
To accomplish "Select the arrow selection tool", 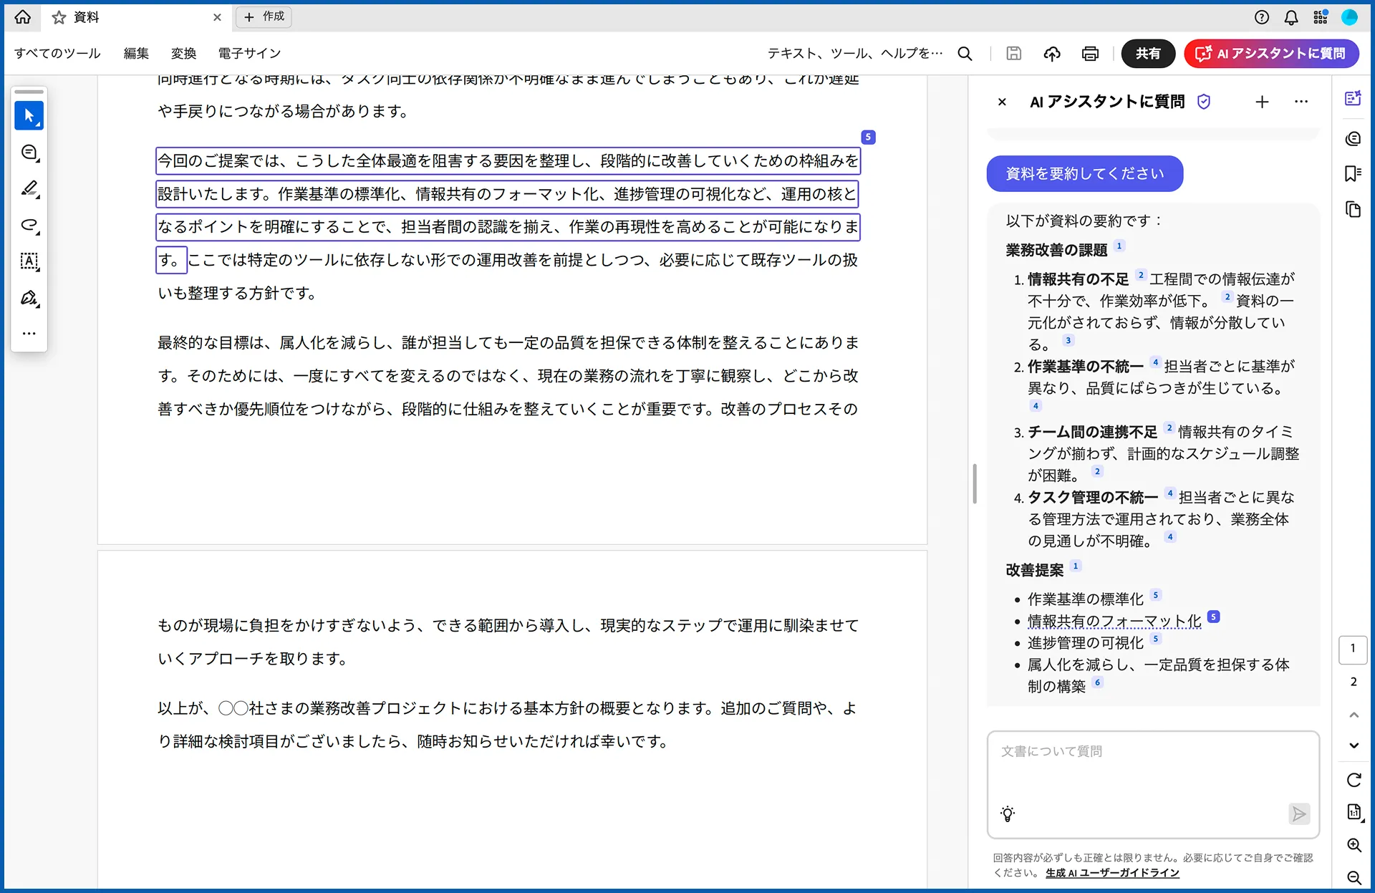I will point(29,115).
